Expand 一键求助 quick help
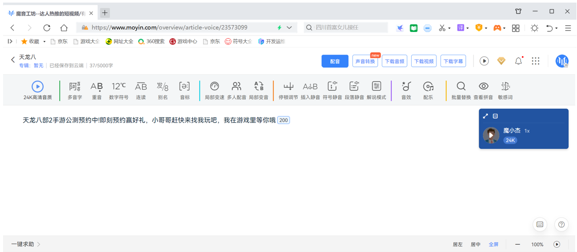Image resolution: width=577 pixels, height=252 pixels. (x=26, y=244)
